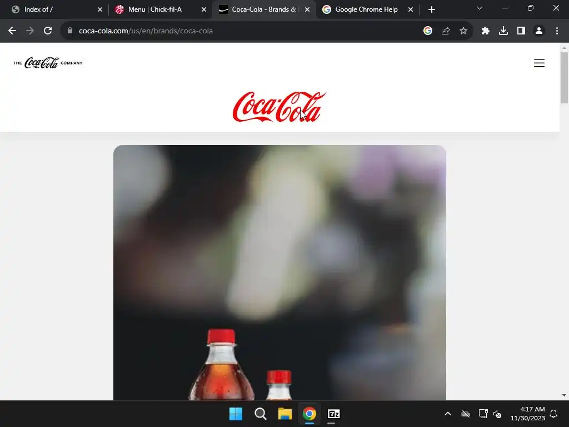Click the address bar URL

pos(146,31)
